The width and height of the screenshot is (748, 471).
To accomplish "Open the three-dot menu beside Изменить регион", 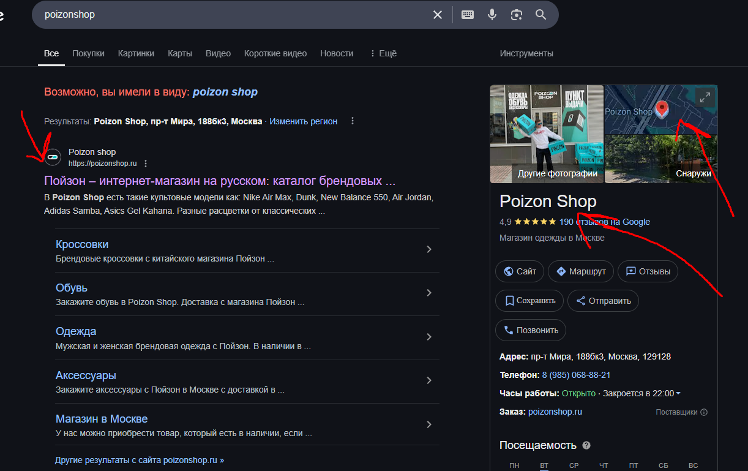I will point(353,121).
